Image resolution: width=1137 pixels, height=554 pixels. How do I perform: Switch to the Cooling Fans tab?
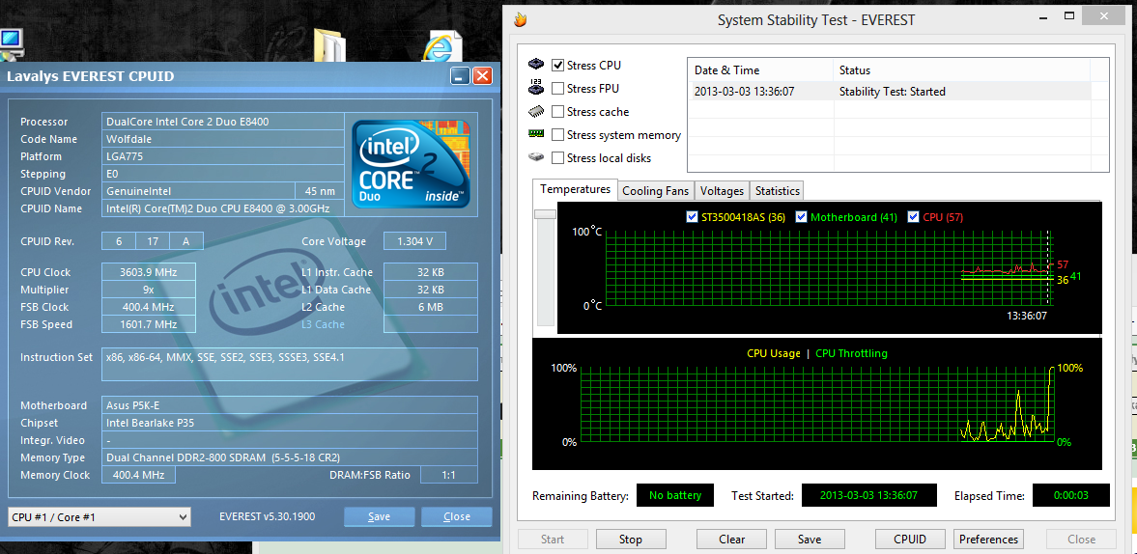(x=656, y=191)
